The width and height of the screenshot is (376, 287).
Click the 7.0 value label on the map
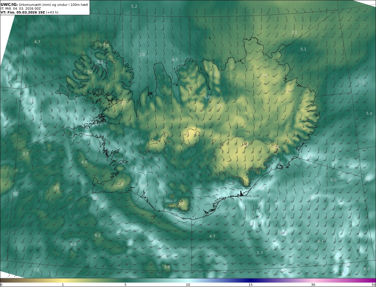[x=142, y=55]
